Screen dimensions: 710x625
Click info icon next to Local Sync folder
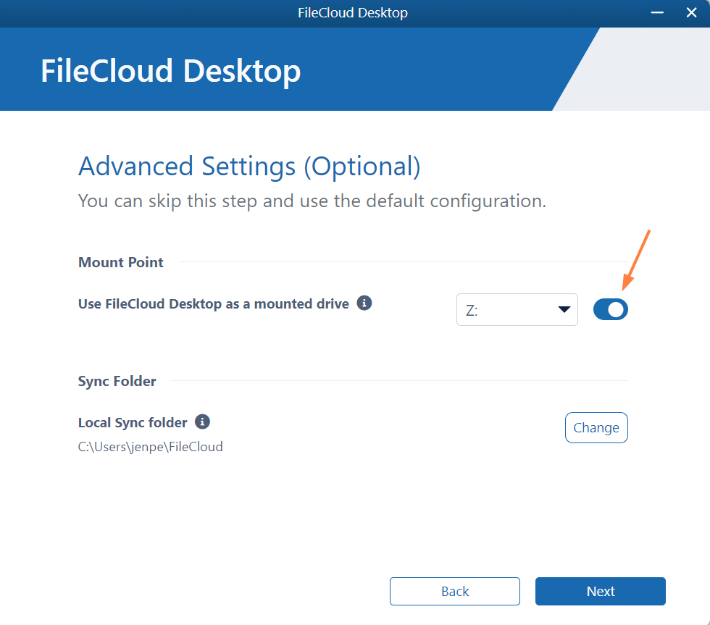click(202, 421)
